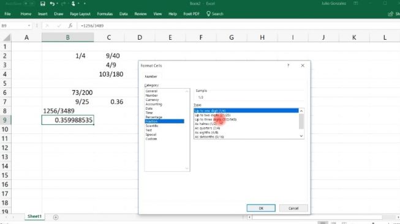
Task: Click the Save icon in title bar
Action: tap(43, 4)
